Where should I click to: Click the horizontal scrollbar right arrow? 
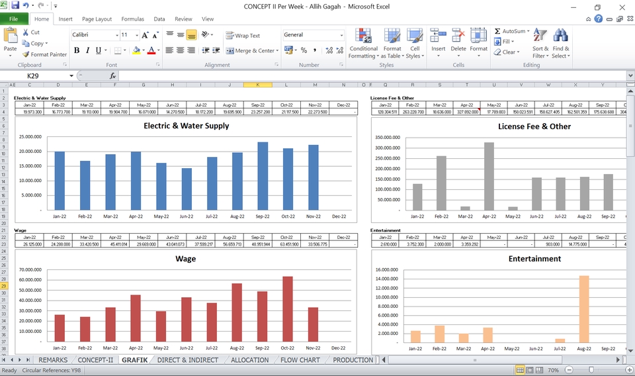pos(618,360)
